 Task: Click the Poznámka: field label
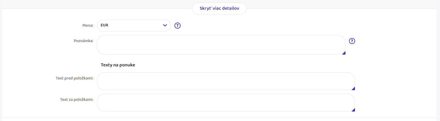tap(83, 41)
